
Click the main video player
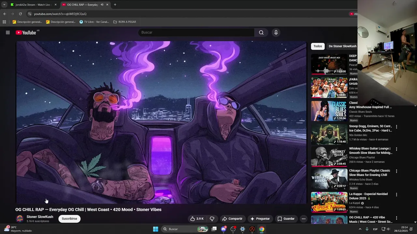161,123
